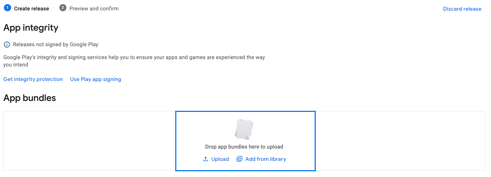Click the Upload text button
Viewport: 491px width, 177px height.
click(x=220, y=159)
